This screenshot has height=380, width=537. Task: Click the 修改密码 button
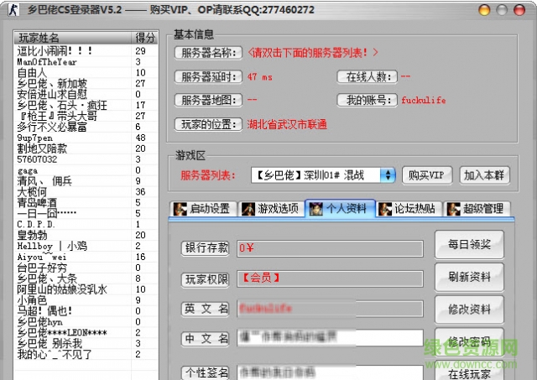(469, 341)
